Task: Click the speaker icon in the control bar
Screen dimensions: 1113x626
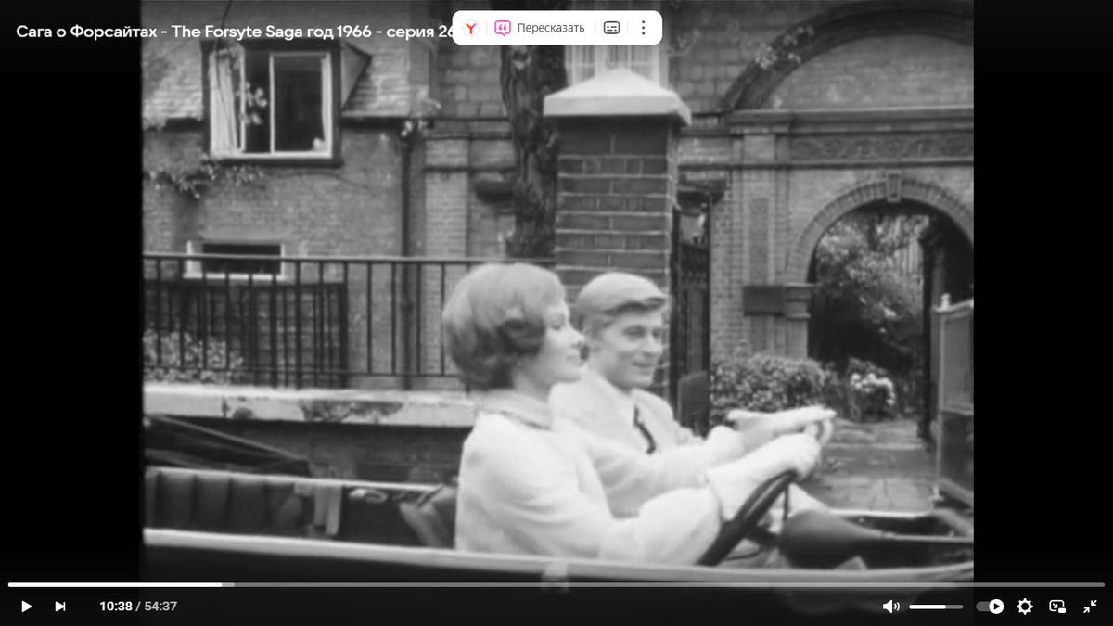Action: (891, 606)
